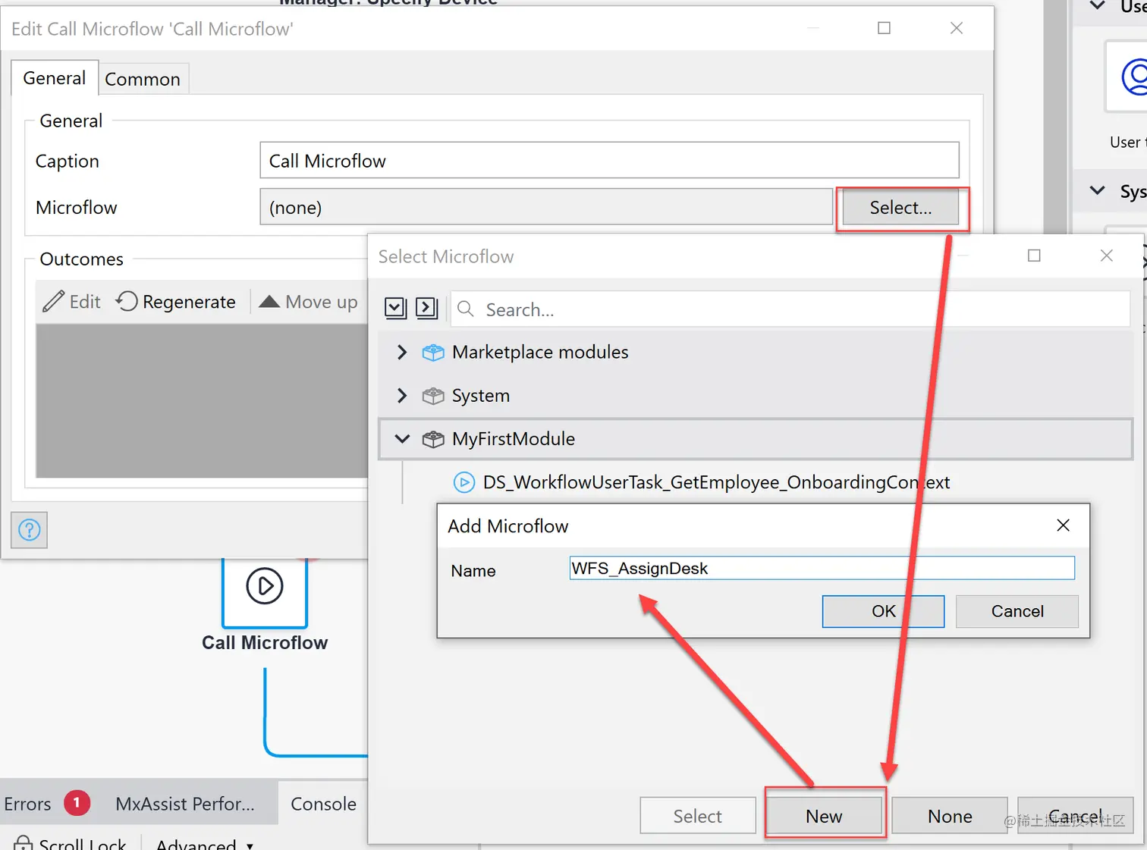Open the Console tab
Screen dimensions: 1147x850
tap(323, 804)
